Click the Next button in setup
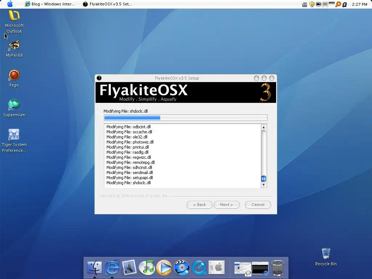The image size is (372, 279). coord(227,205)
